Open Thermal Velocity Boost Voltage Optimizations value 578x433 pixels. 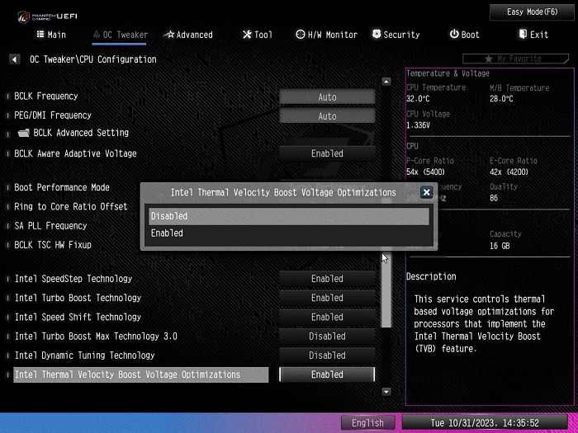point(327,374)
